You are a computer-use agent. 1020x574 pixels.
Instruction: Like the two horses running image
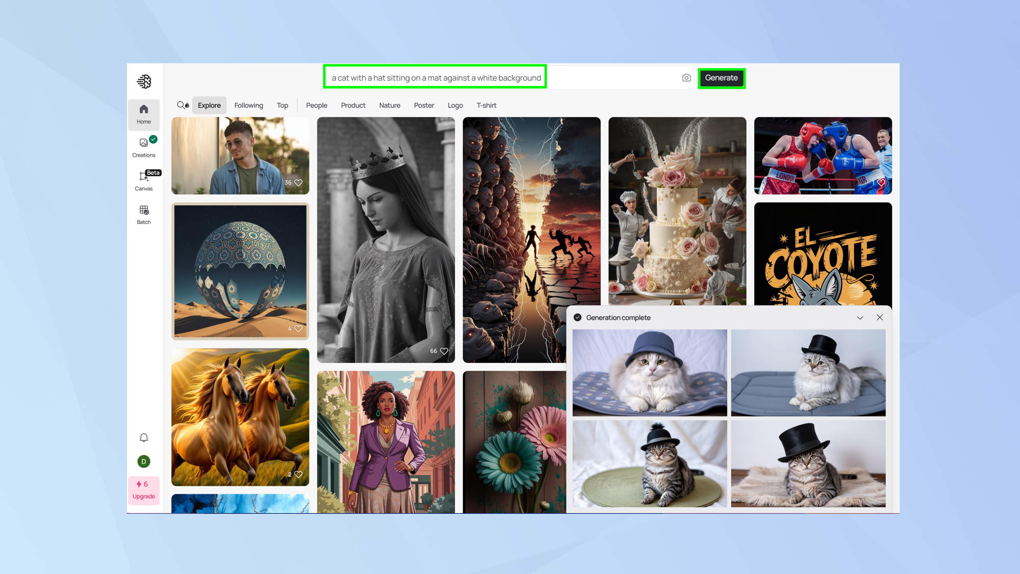298,475
